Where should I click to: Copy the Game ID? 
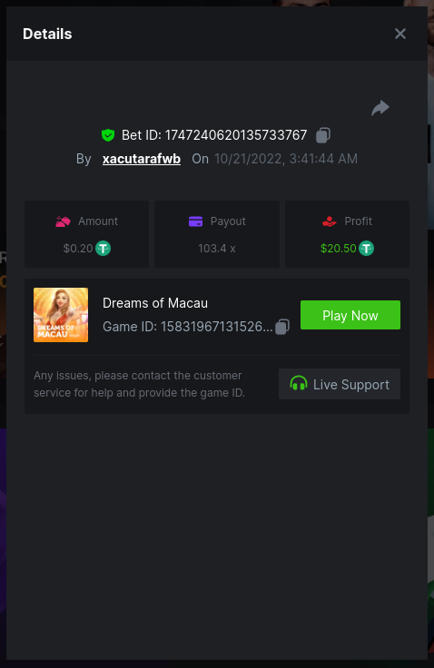click(282, 327)
